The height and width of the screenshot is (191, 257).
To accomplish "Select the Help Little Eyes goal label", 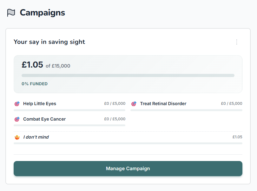I will coord(40,104).
